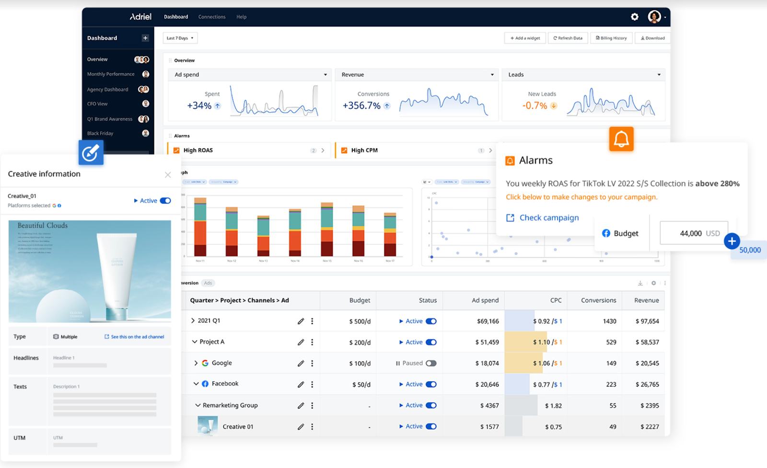767x468 pixels.
Task: Edit the 2021 Q1 row pencil icon
Action: tap(301, 321)
